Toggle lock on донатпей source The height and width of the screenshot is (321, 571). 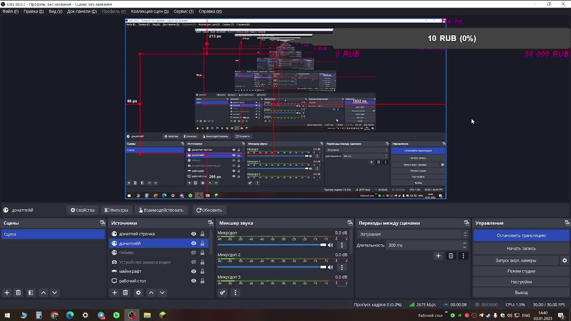[x=202, y=243]
